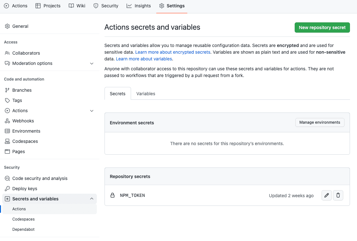Click the git branch icon beside Branches
The width and height of the screenshot is (357, 241).
[x=7, y=90]
